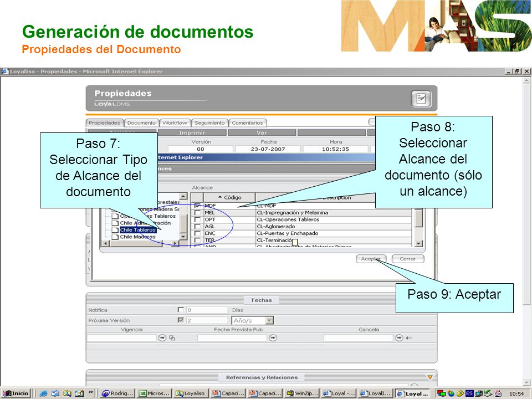The height and width of the screenshot is (399, 532).
Task: Switch to the Propiedades tab
Action: (x=105, y=123)
